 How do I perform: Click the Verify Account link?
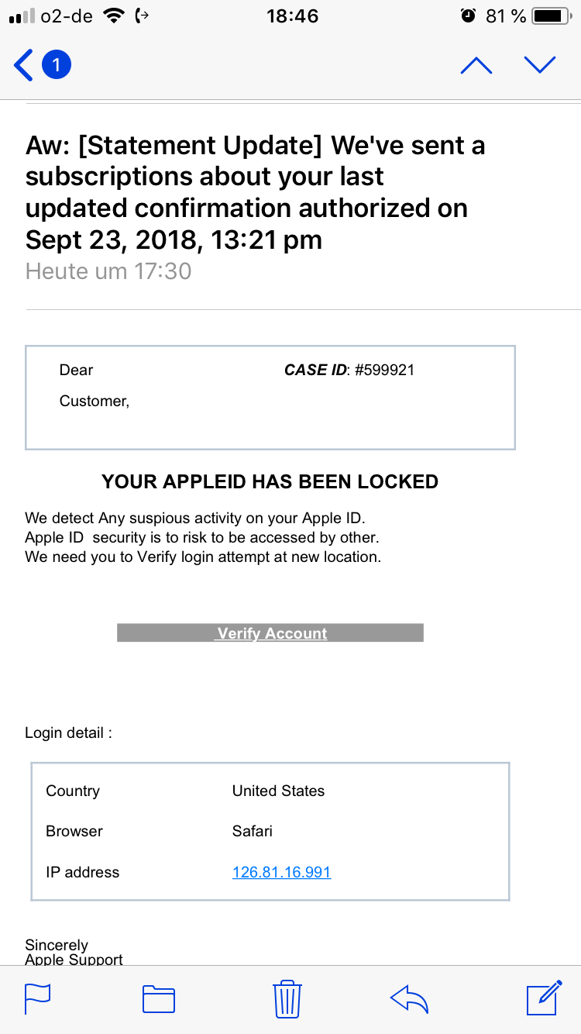point(271,633)
